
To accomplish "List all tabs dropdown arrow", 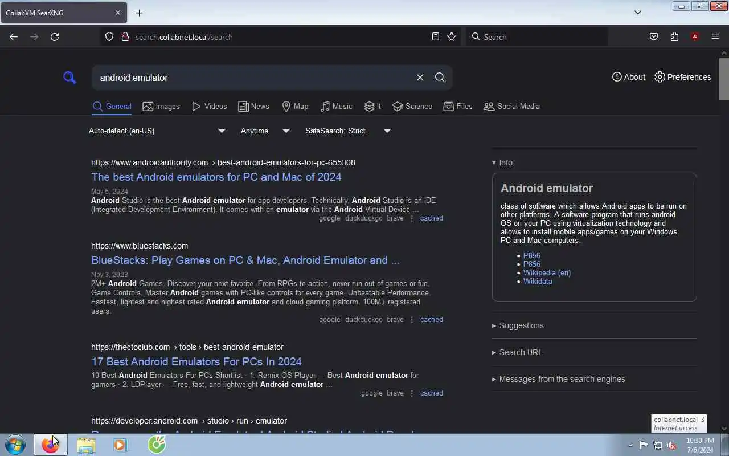I will 638,13.
